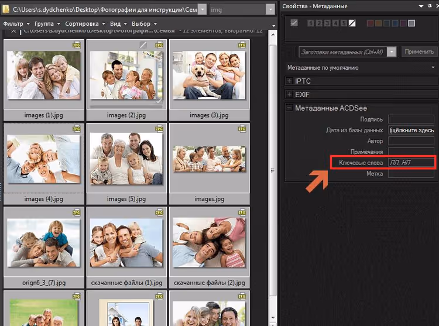Click JPG format badge on images (1).jpg

(x=77, y=45)
